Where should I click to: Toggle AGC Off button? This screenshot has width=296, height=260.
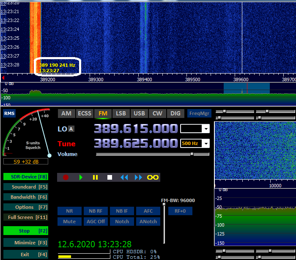pyautogui.click(x=96, y=222)
